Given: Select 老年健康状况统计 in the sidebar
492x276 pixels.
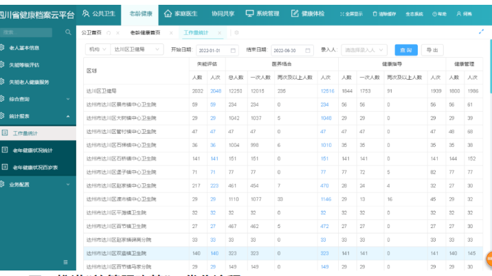Looking at the screenshot, I should (33, 150).
